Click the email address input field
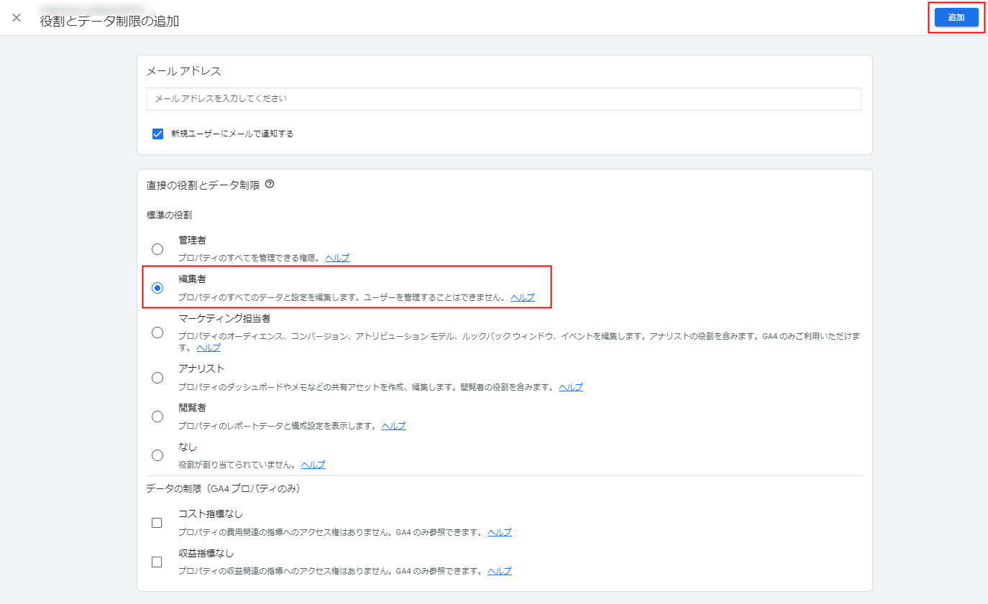The height and width of the screenshot is (604, 988). [503, 98]
